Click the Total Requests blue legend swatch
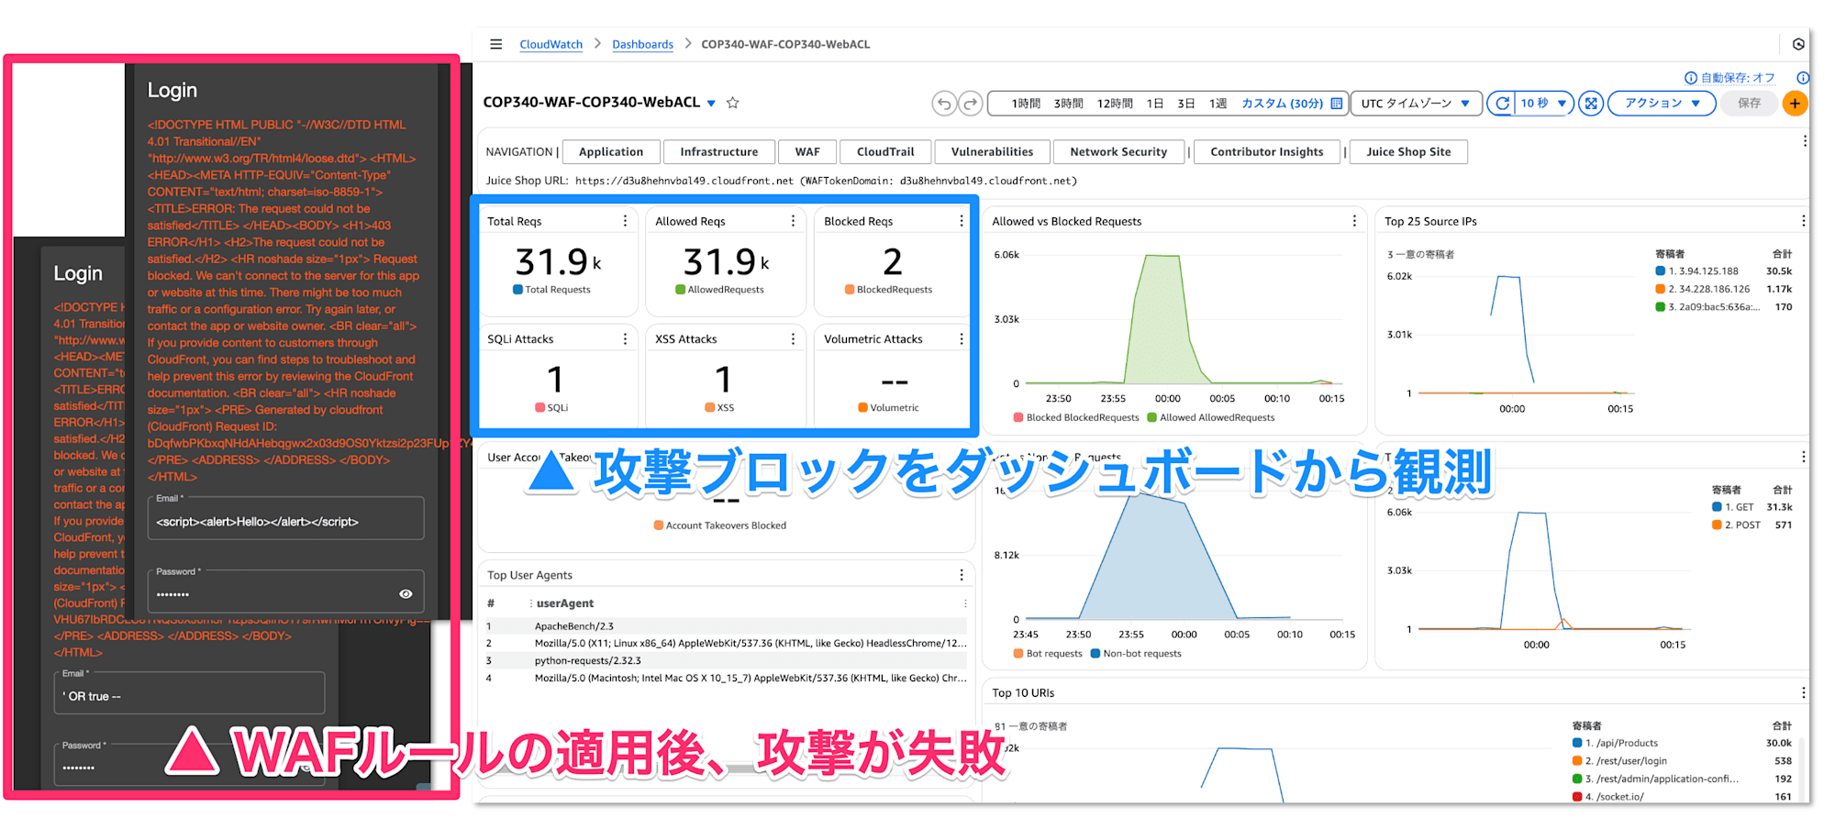 517,290
